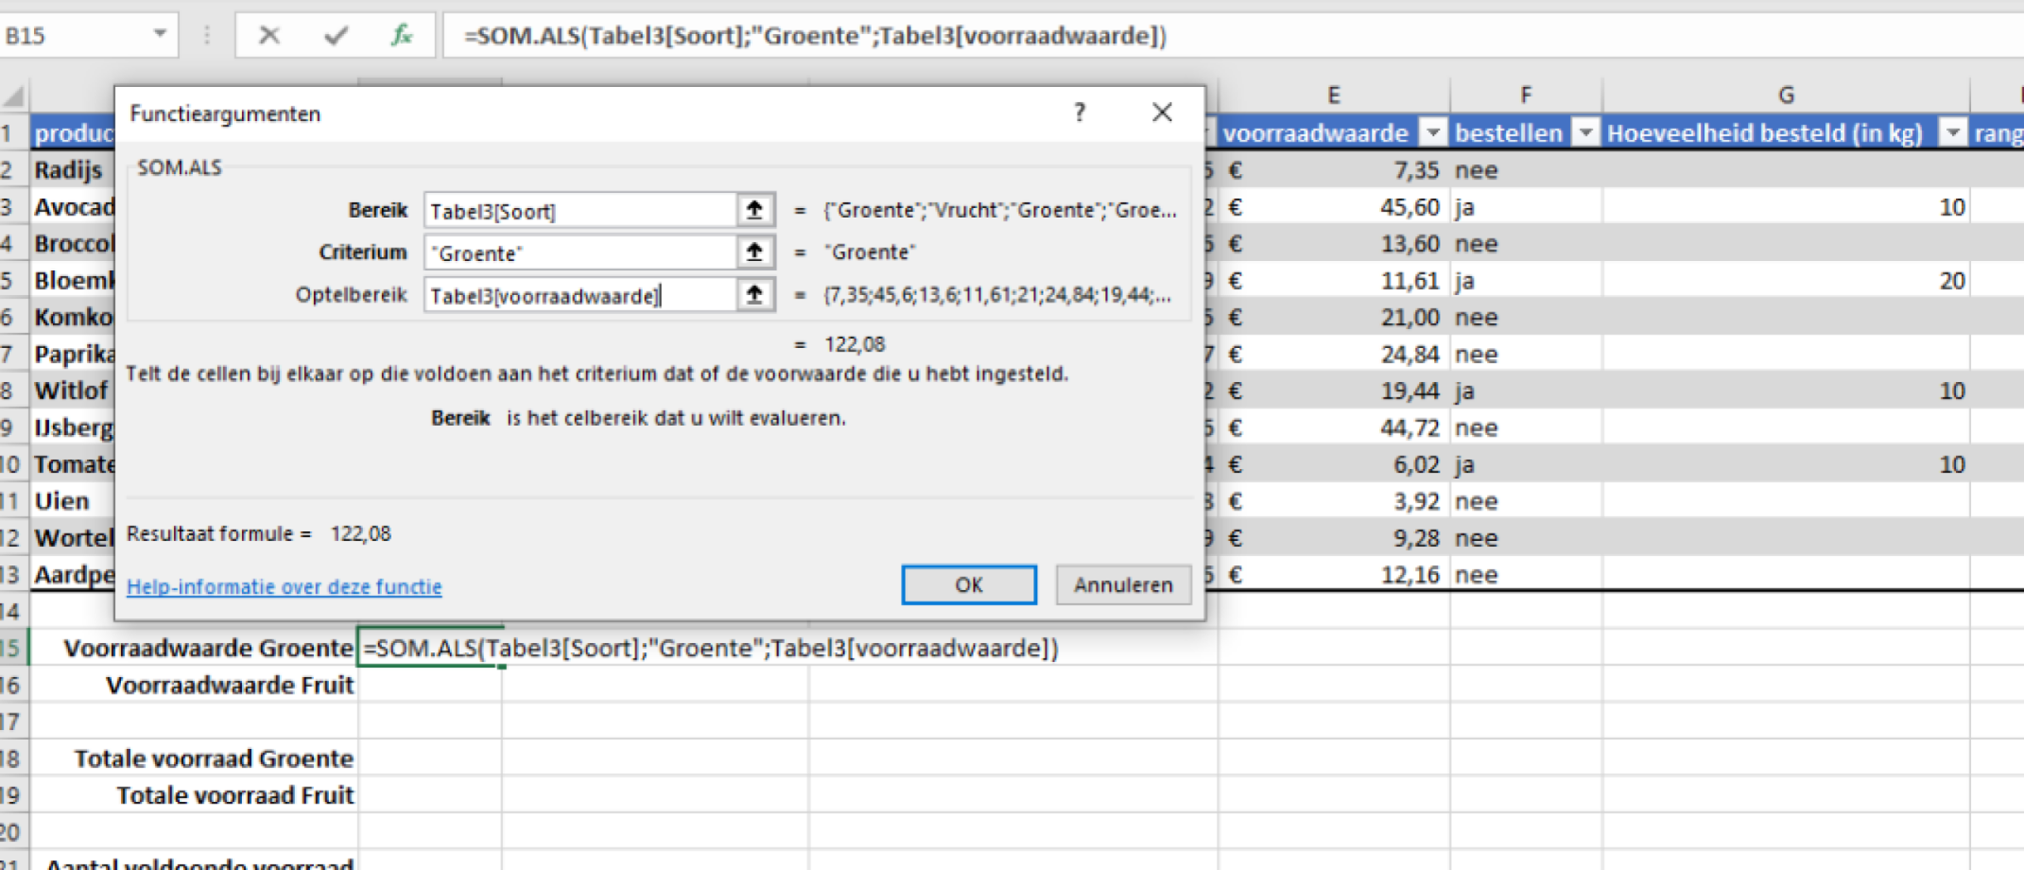Collapse dialog via Bereik range selector arrow
The width and height of the screenshot is (2024, 870).
754,210
